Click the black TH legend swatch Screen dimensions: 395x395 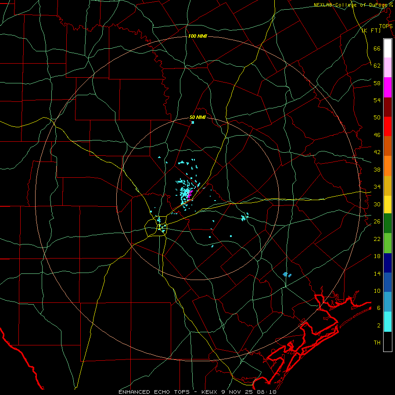[x=388, y=341]
